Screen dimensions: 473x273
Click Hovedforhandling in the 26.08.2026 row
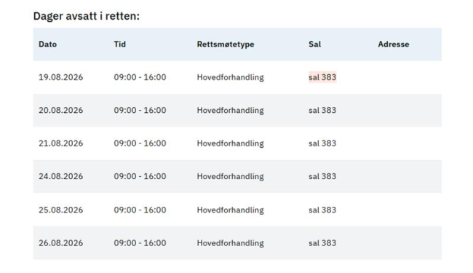click(x=231, y=243)
